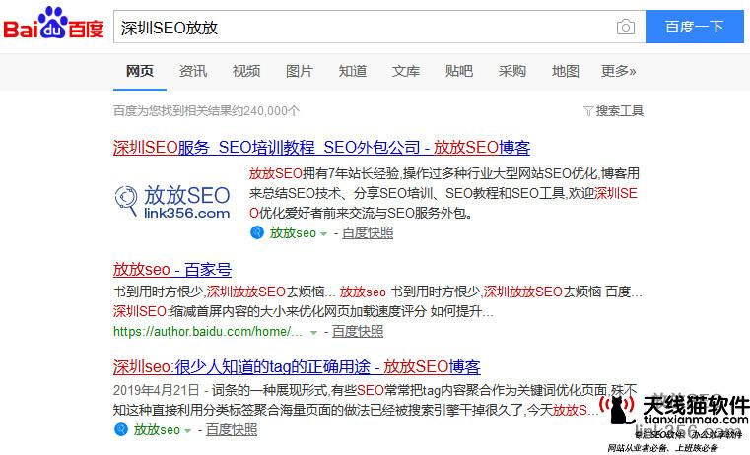Click blue site icon beside first result's 放放seo
Image resolution: width=750 pixels, height=455 pixels.
click(257, 232)
